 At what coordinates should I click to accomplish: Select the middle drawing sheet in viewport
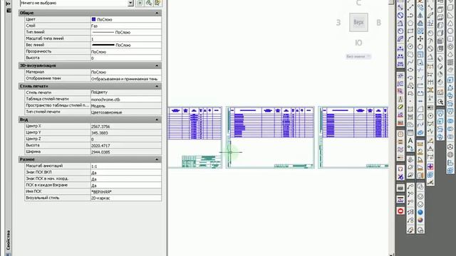click(x=270, y=137)
